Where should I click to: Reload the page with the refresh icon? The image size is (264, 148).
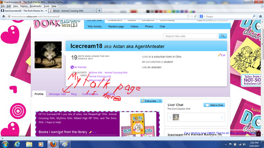[195, 16]
